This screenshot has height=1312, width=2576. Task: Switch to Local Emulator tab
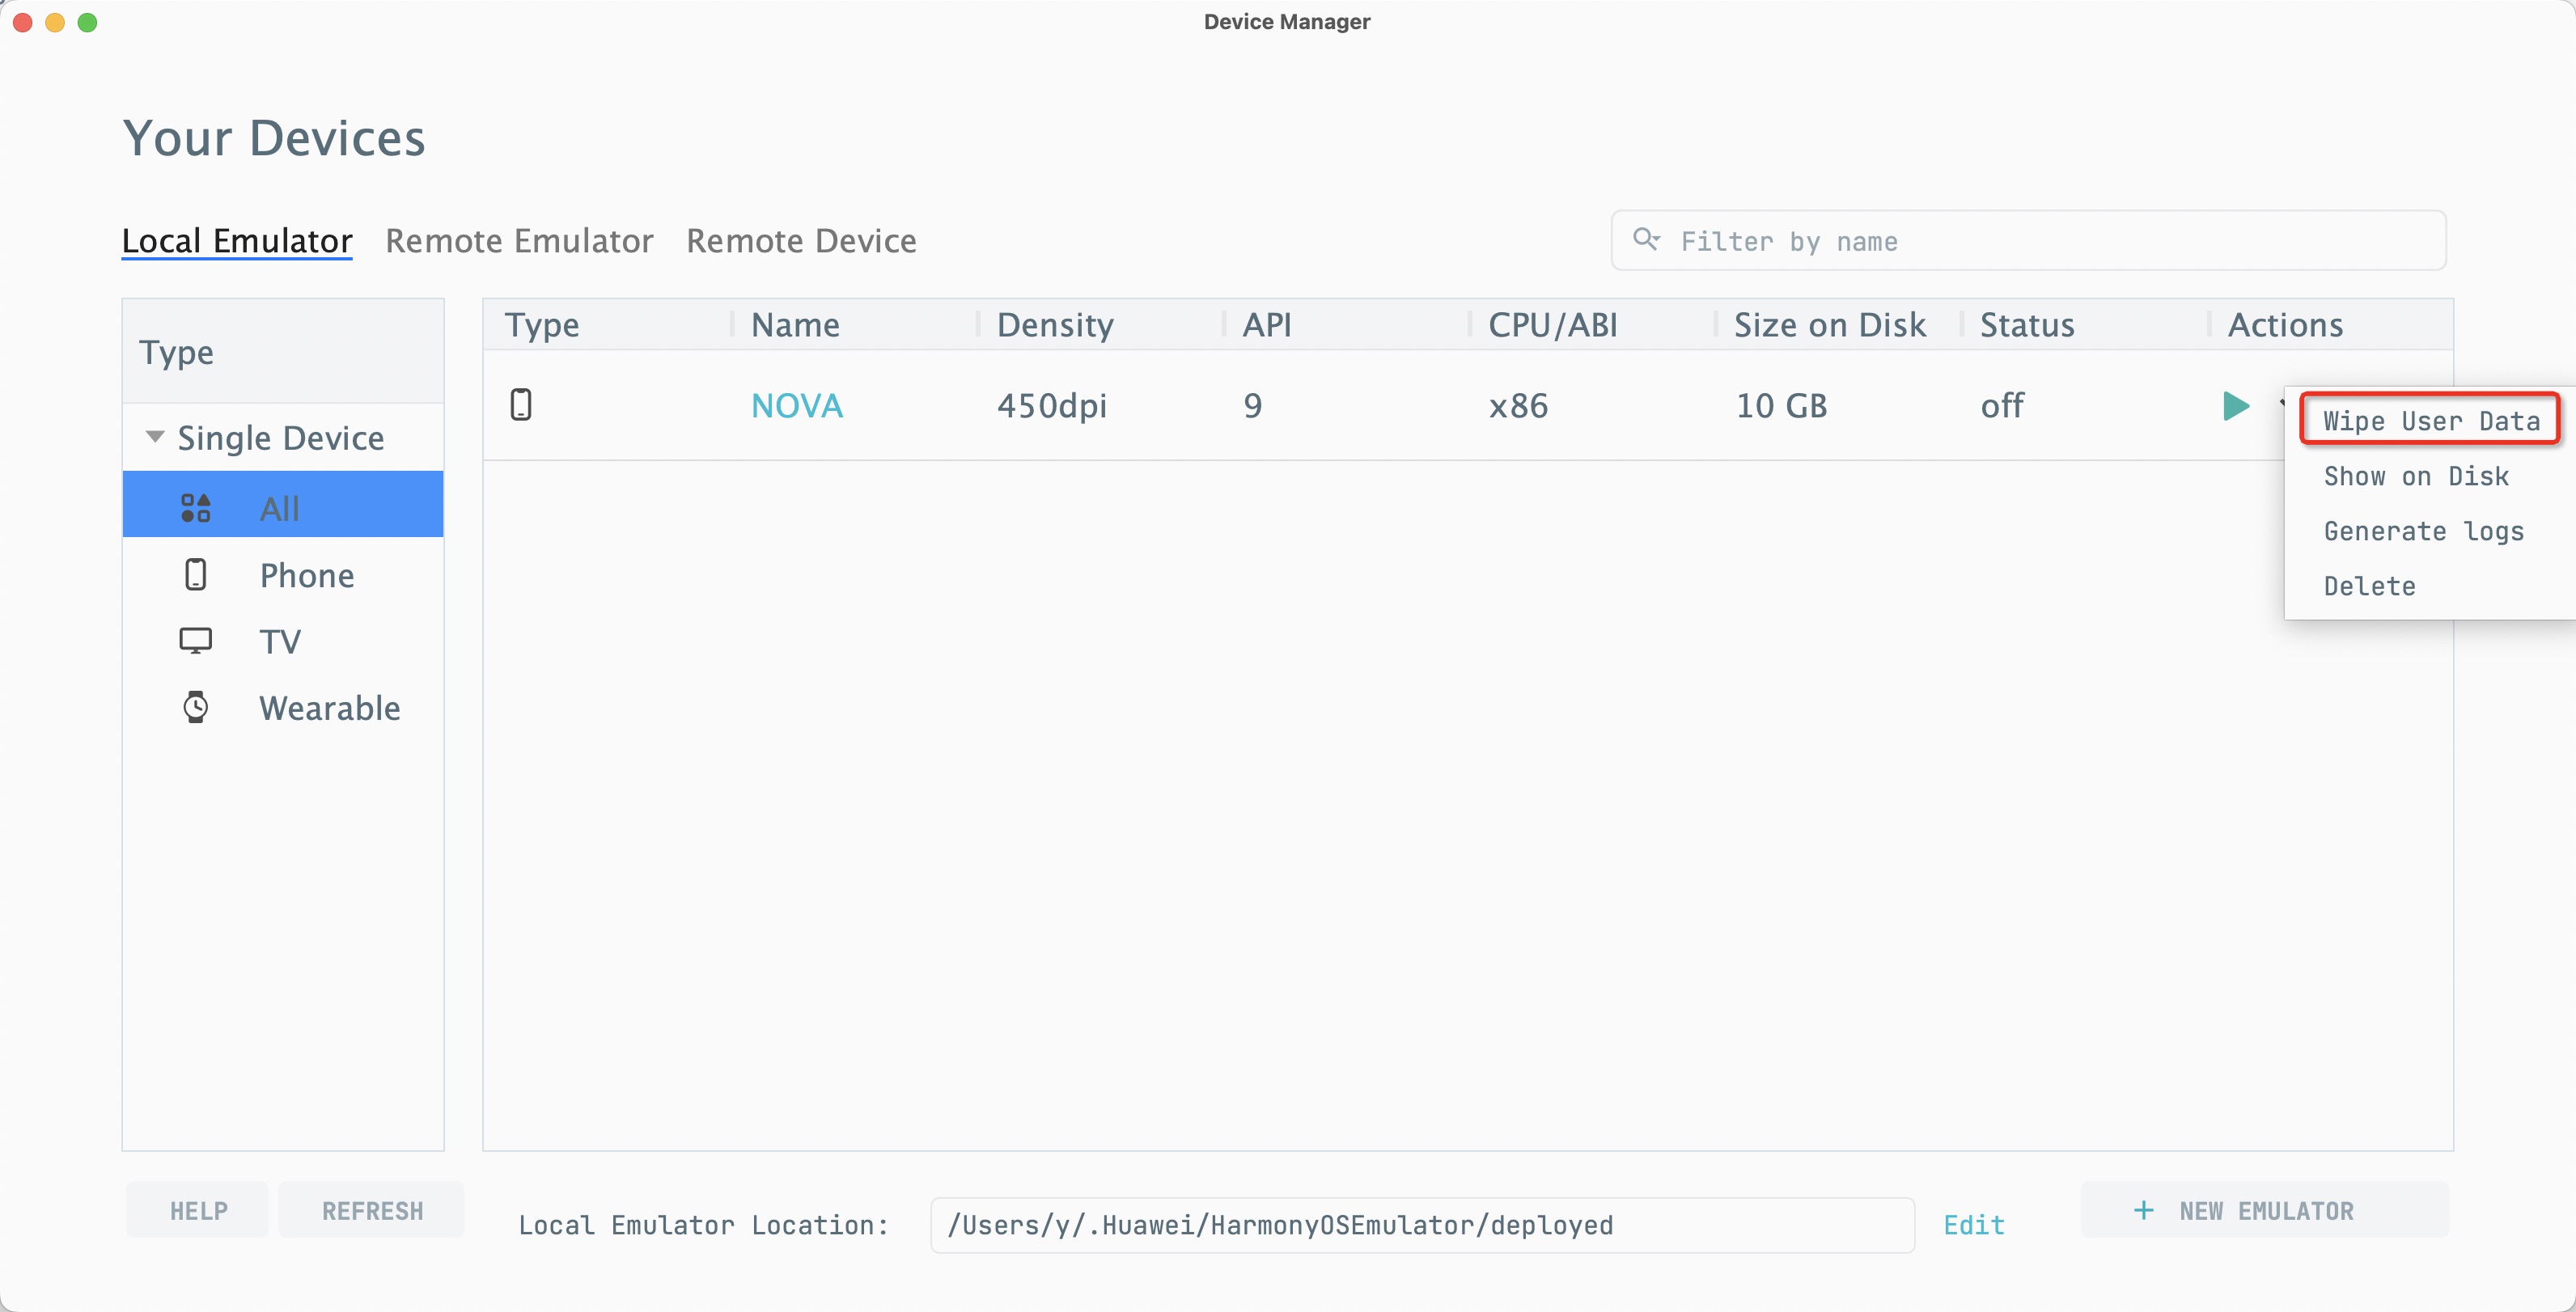tap(237, 241)
